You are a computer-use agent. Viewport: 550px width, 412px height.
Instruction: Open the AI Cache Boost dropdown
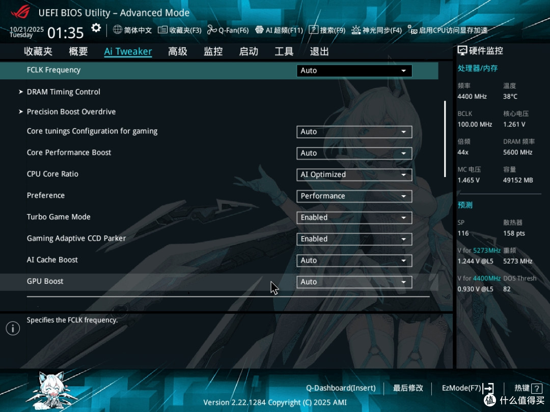pyautogui.click(x=354, y=260)
